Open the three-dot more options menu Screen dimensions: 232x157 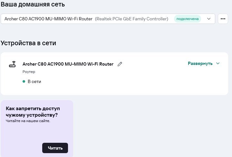coord(223,19)
